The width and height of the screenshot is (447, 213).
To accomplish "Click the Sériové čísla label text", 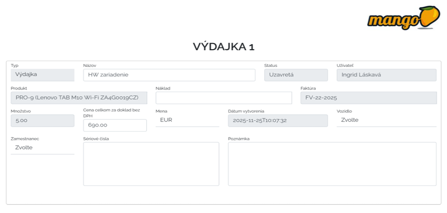I will tap(96, 139).
